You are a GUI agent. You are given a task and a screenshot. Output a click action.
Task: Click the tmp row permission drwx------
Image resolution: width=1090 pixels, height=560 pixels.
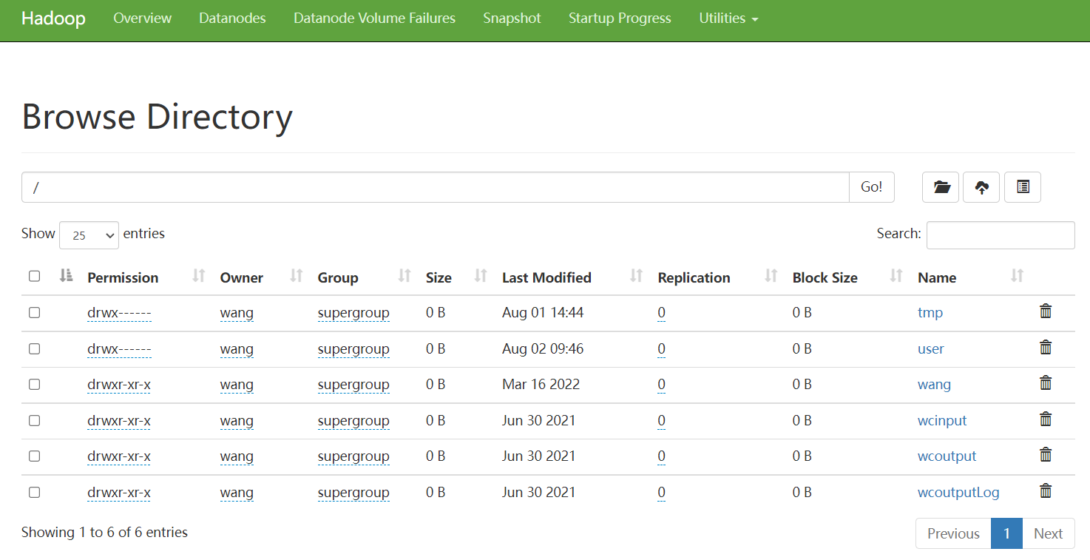pyautogui.click(x=119, y=312)
